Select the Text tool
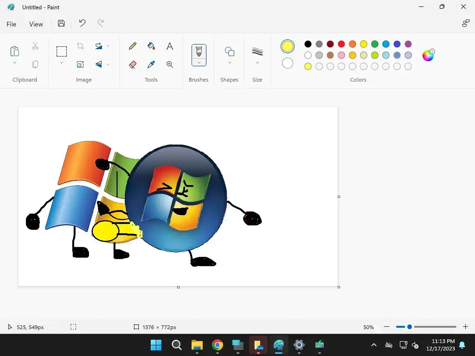 170,46
